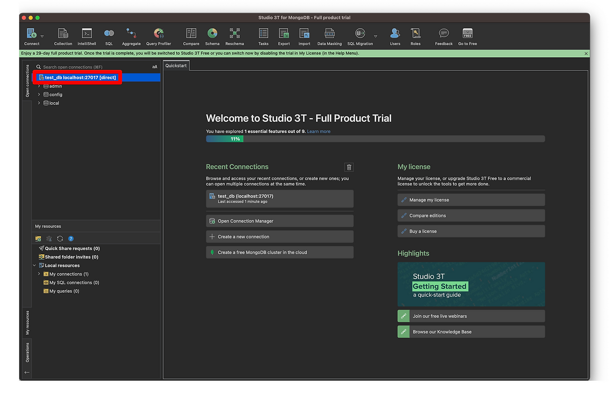Image resolution: width=609 pixels, height=406 pixels.
Task: Click the Connect toolbar icon
Action: click(x=32, y=34)
